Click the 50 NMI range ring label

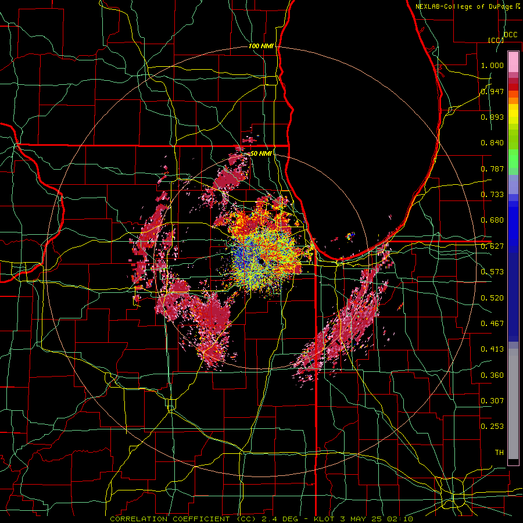pos(261,153)
